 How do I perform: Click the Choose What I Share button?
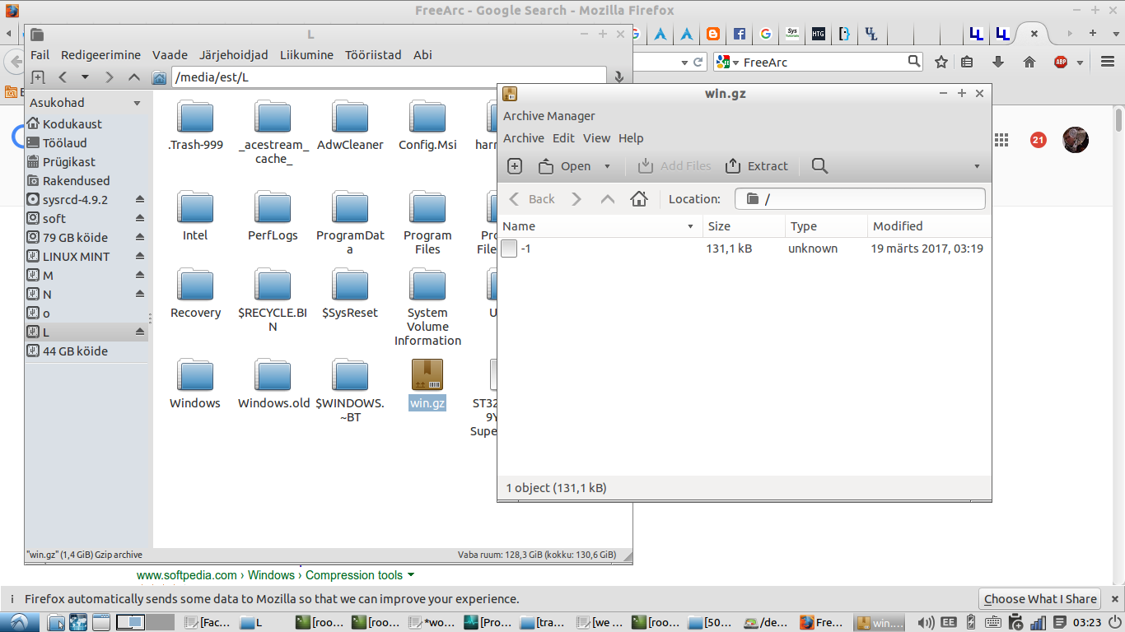click(x=1040, y=599)
